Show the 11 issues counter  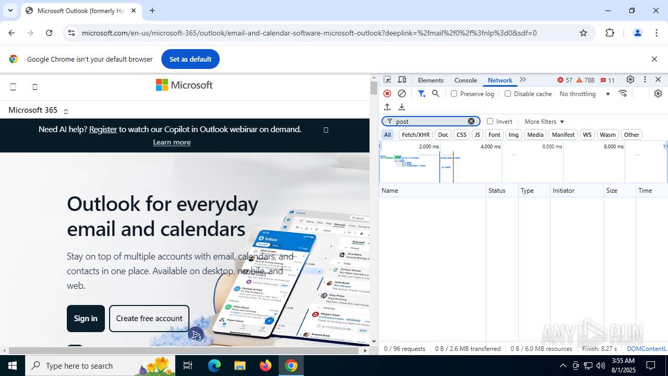point(607,80)
